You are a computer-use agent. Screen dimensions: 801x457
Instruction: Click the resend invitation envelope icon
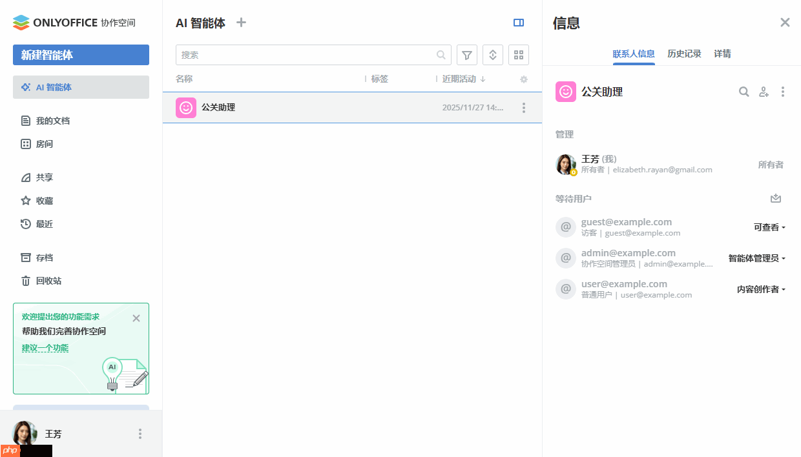tap(776, 199)
